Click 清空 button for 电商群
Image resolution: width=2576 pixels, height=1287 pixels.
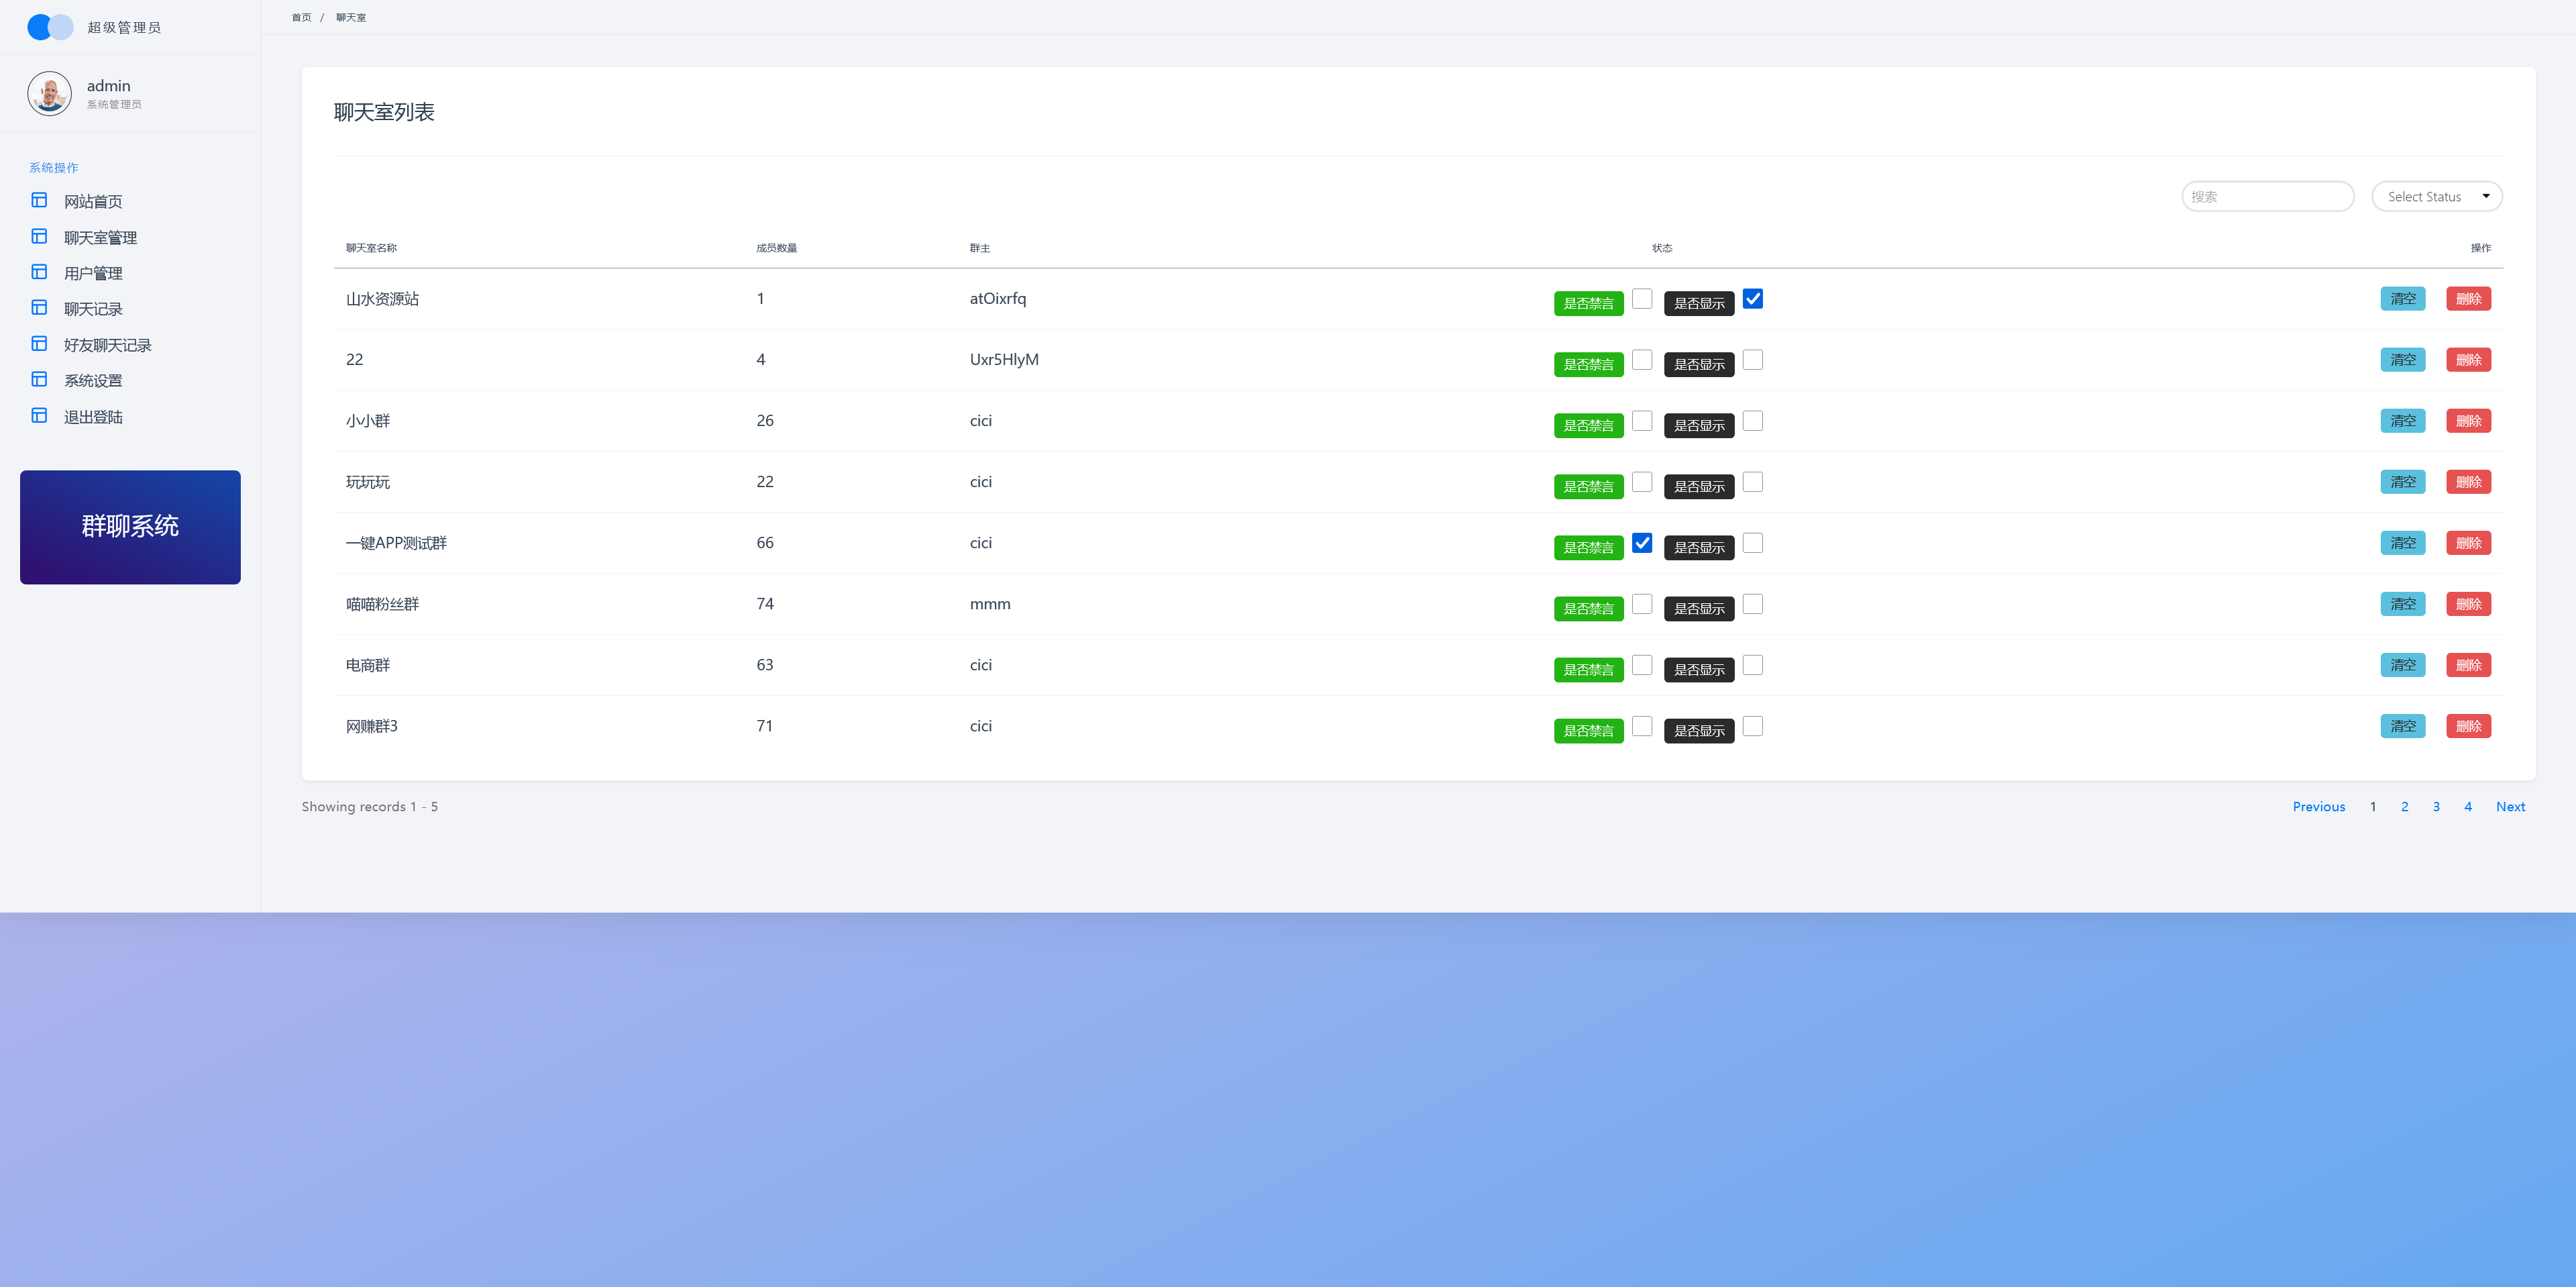2402,665
